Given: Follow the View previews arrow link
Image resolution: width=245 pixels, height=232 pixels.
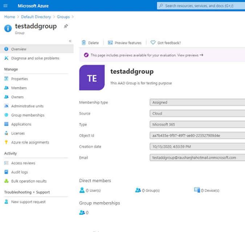Looking at the screenshot, I should pyautogui.click(x=190, y=55).
